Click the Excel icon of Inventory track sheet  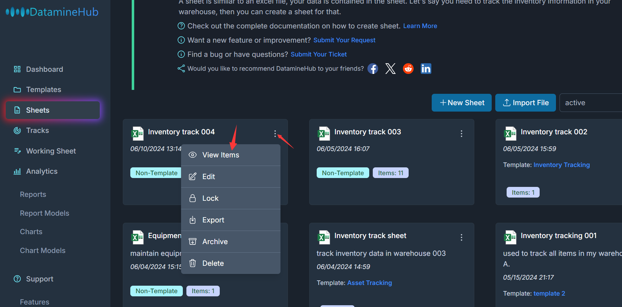point(324,237)
